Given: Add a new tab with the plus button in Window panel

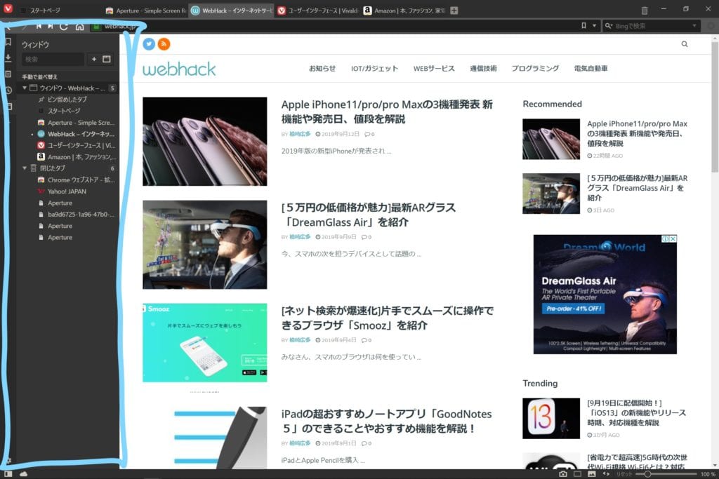Looking at the screenshot, I should pyautogui.click(x=94, y=59).
